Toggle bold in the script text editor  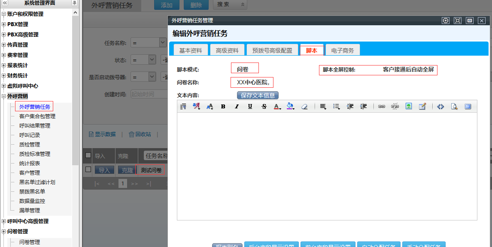223,107
